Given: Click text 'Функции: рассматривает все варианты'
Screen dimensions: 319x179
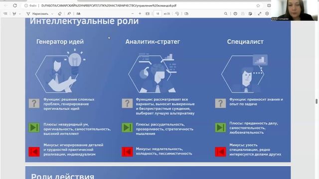Looking at the screenshot, I should click(x=165, y=106).
